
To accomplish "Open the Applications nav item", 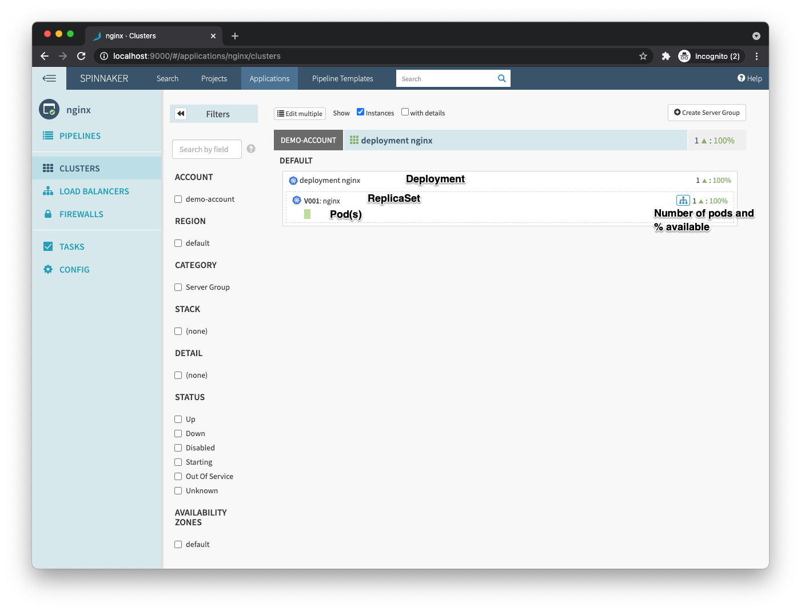I will tap(269, 78).
